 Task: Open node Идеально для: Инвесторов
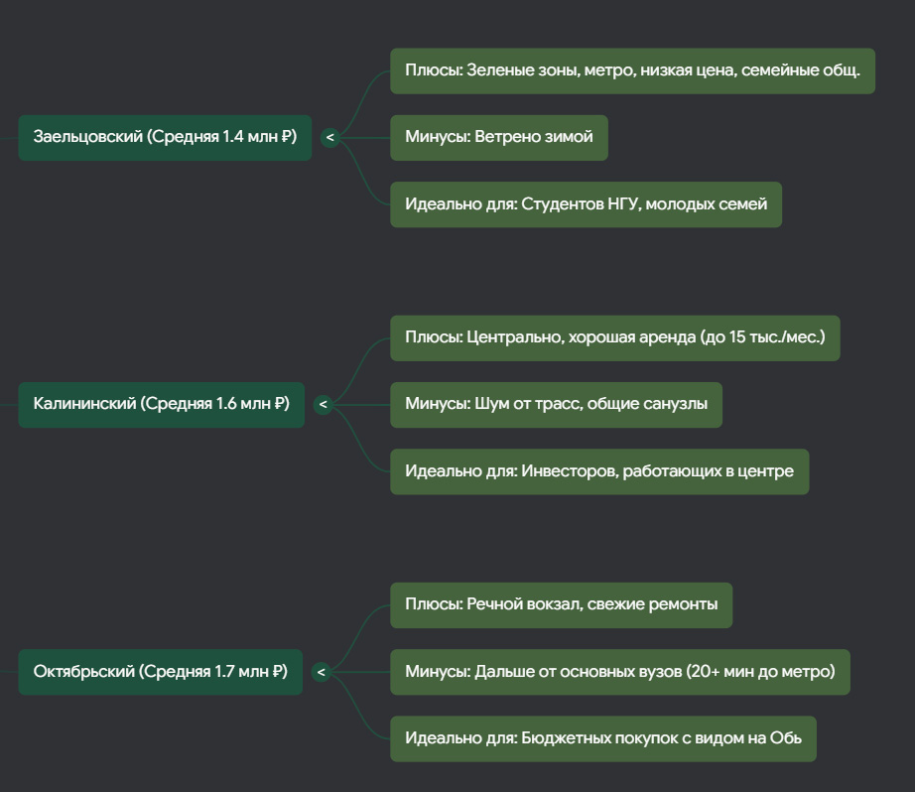599,471
